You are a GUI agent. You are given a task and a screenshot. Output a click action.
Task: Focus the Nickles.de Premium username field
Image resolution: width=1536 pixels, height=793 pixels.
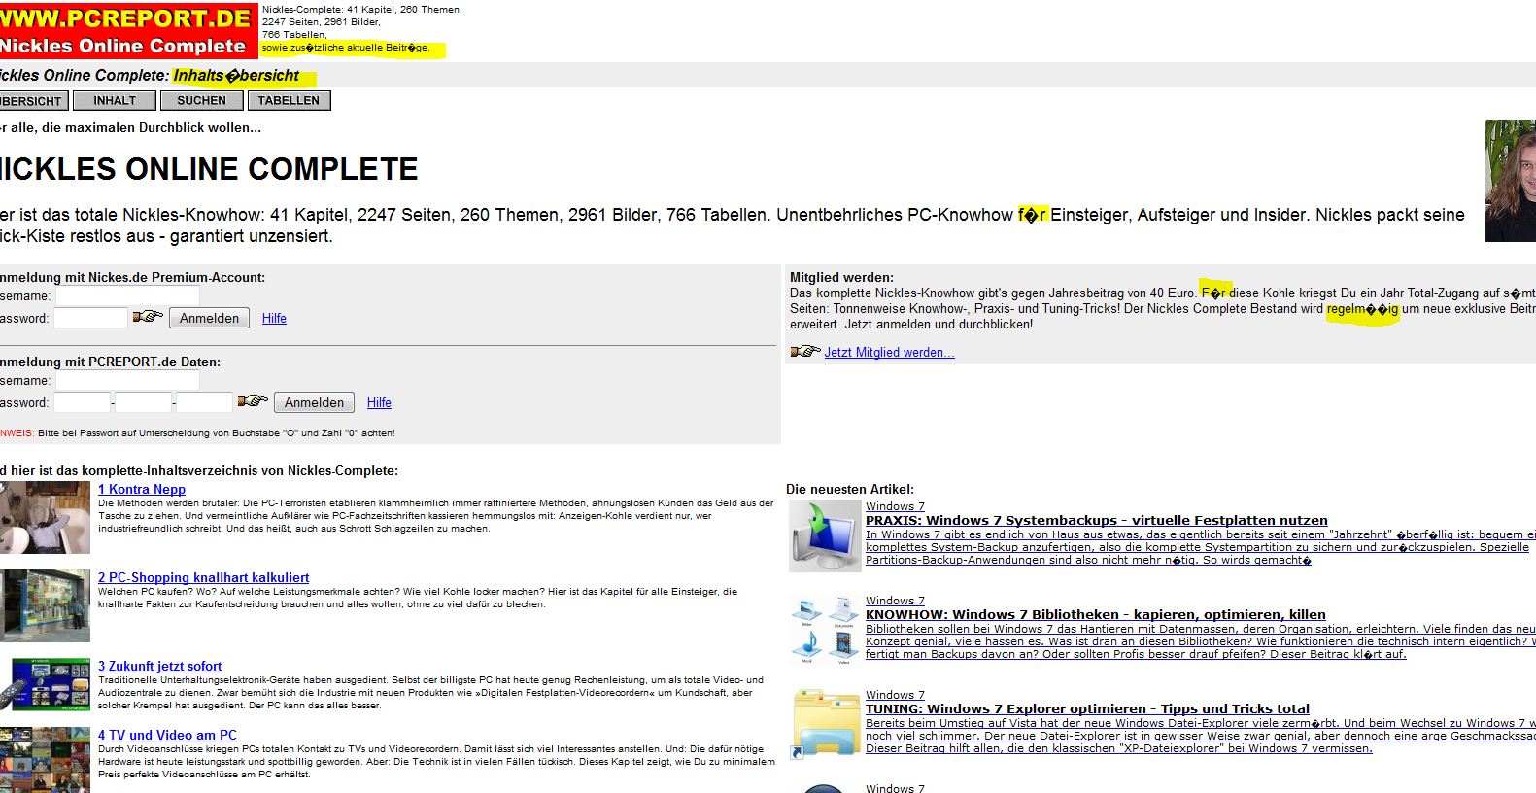(x=127, y=295)
